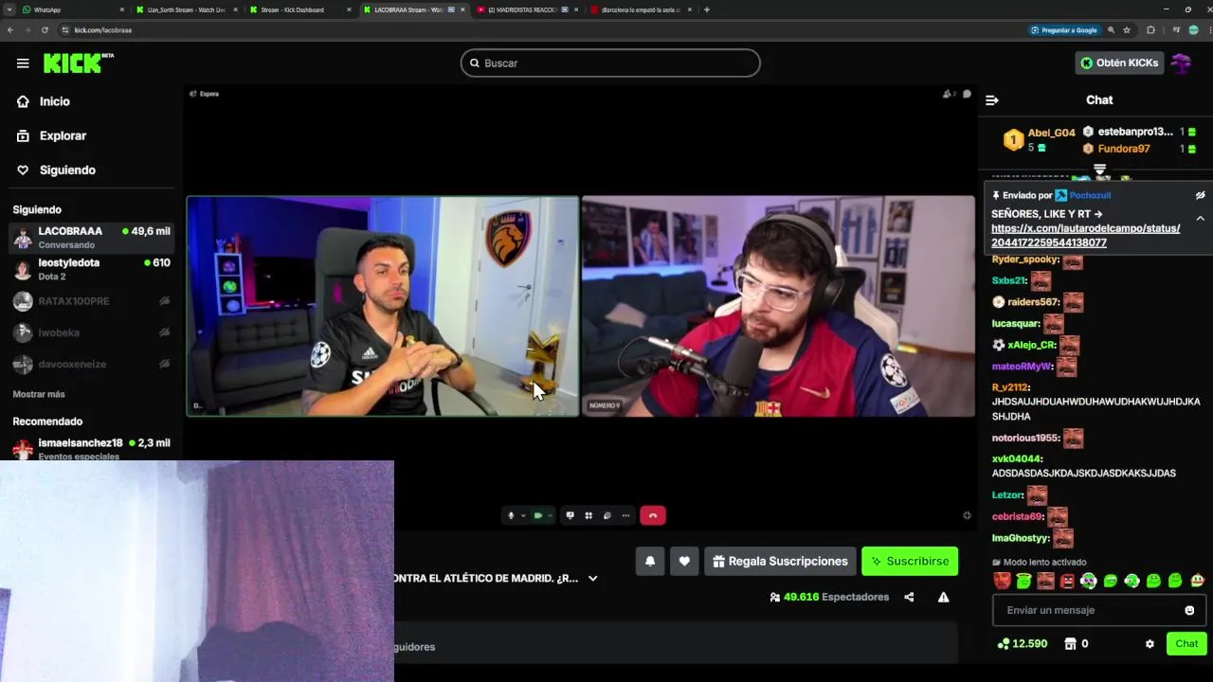The image size is (1213, 682).
Task: Click Regala Suscripciones button
Action: click(x=780, y=561)
